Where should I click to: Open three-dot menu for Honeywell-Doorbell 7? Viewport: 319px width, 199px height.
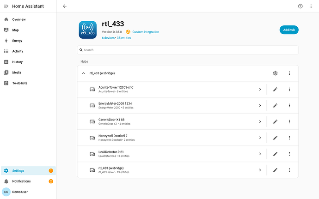pos(289,138)
